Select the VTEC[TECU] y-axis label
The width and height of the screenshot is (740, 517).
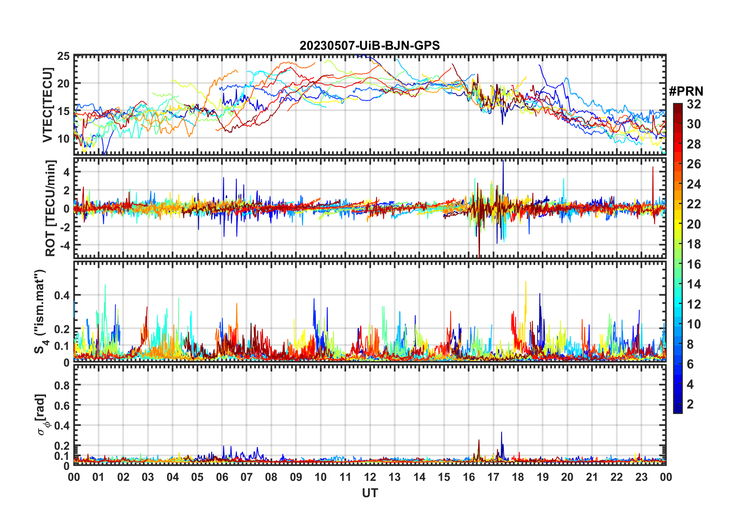(x=47, y=105)
